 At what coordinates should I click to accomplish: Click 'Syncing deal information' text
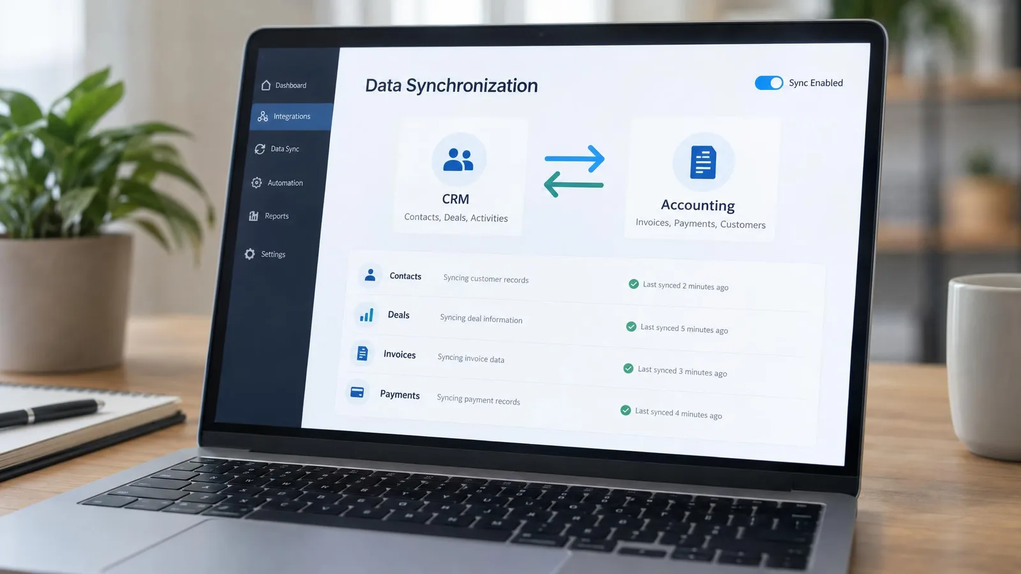pyautogui.click(x=481, y=318)
